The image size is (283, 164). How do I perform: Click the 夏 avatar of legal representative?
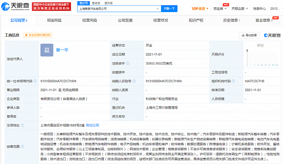point(47,50)
